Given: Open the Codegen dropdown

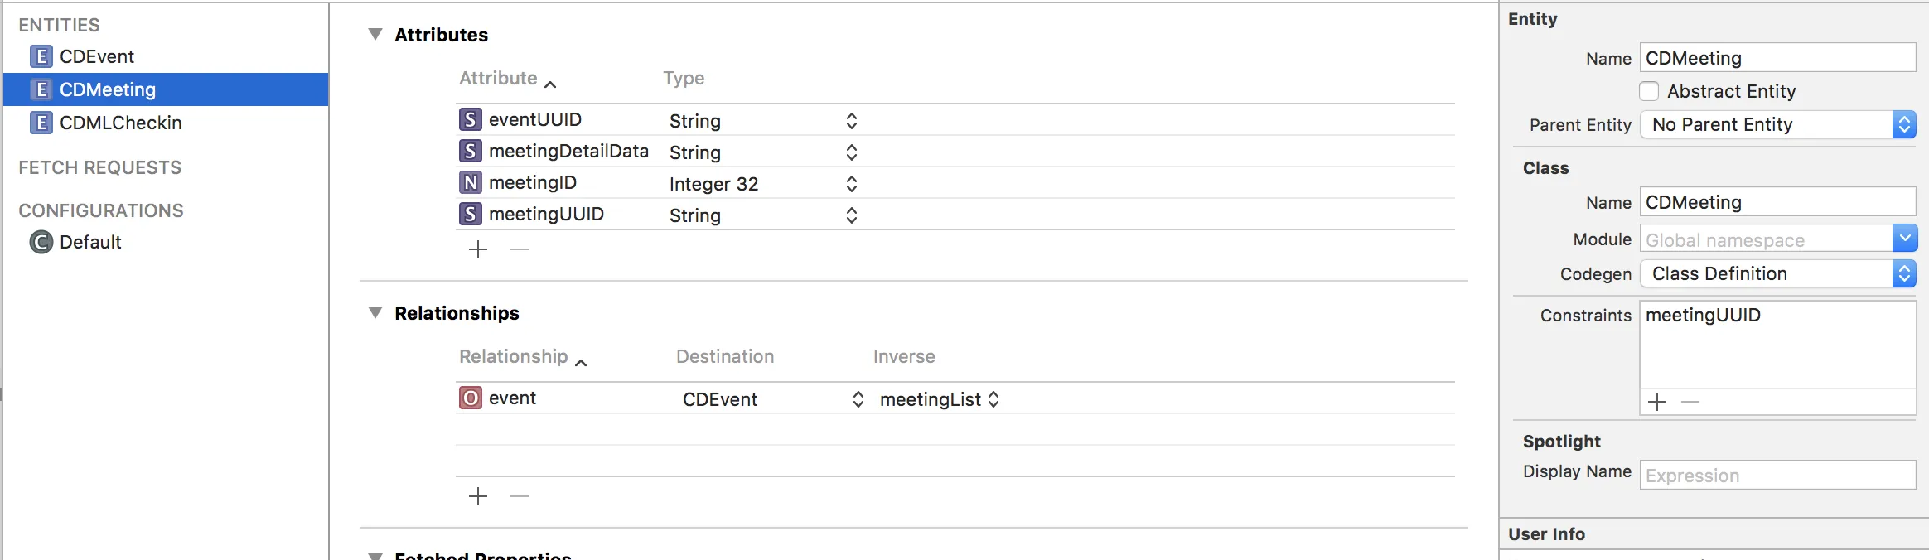Looking at the screenshot, I should [x=1777, y=273].
